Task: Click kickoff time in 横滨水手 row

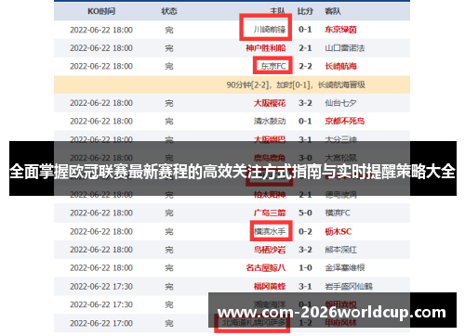Action: (101, 232)
